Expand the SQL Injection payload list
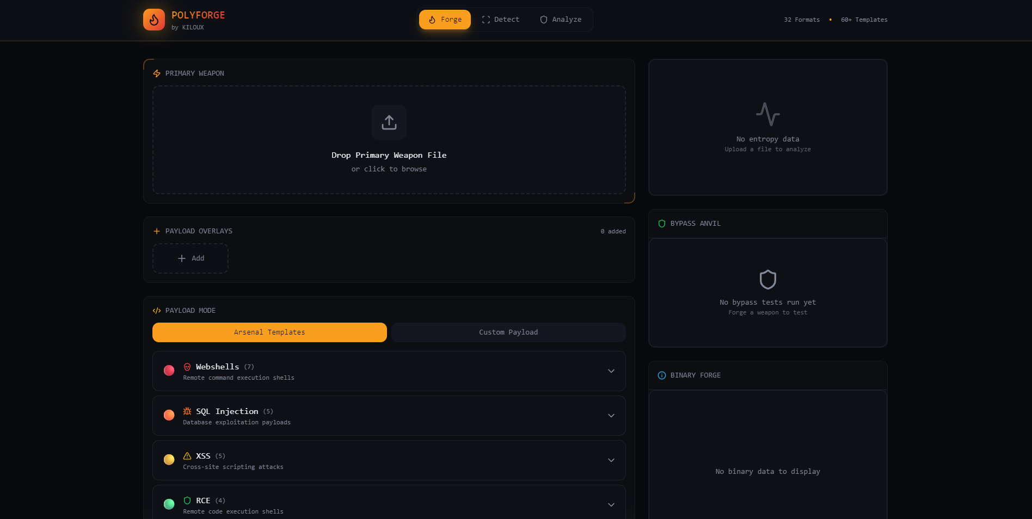The width and height of the screenshot is (1032, 519). pos(611,416)
